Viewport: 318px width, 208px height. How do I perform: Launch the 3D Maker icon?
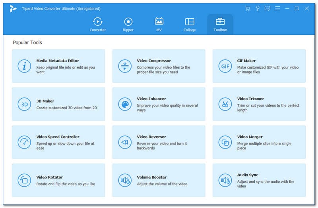[x=24, y=104]
